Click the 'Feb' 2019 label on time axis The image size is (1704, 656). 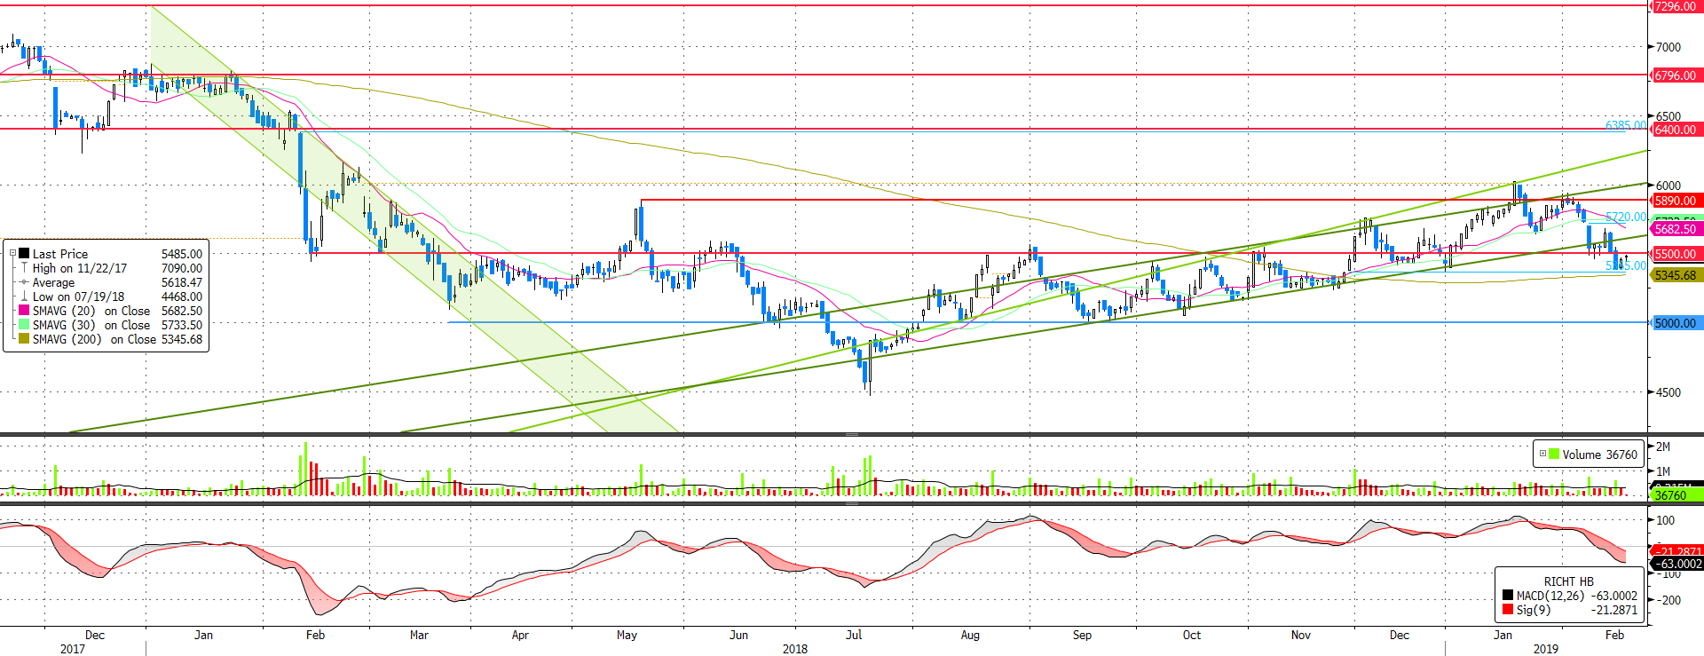pyautogui.click(x=1614, y=635)
